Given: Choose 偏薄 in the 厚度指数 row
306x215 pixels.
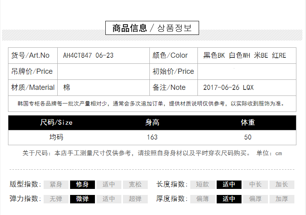Looking at the screenshot, I should (202, 199).
